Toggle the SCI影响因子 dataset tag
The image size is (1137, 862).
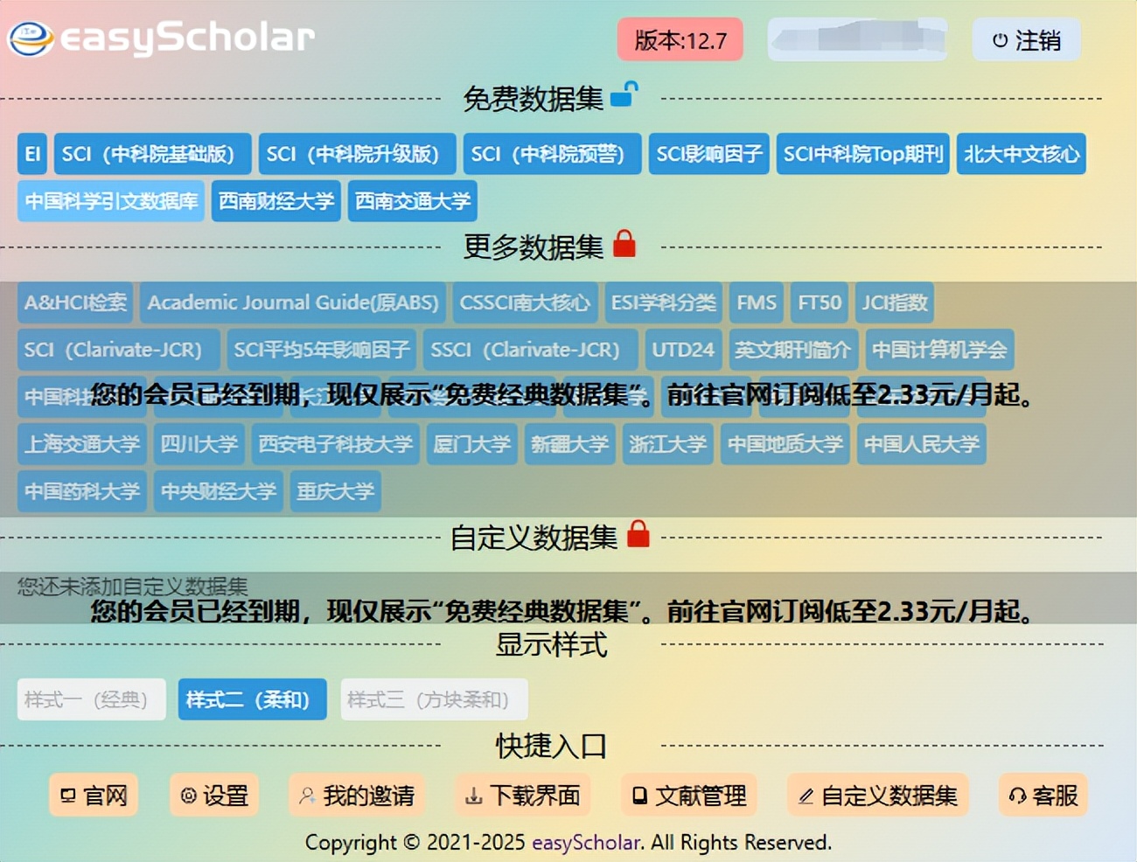point(708,154)
